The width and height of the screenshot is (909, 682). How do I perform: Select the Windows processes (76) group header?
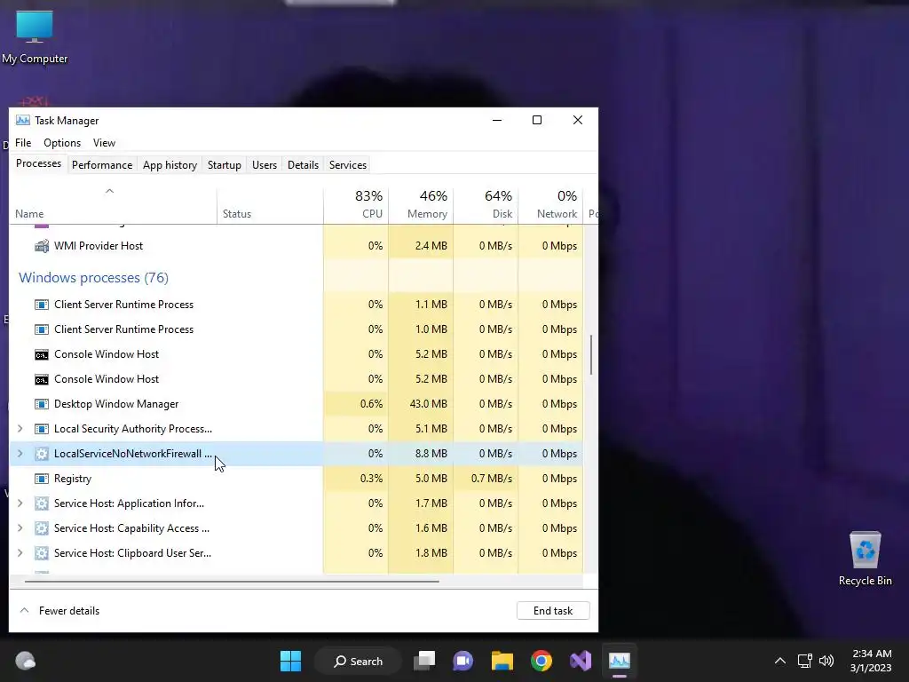click(94, 278)
